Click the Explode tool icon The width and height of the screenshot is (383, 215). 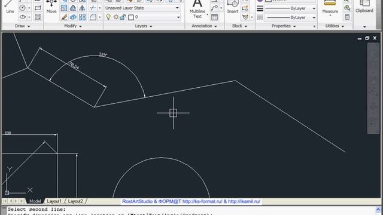pos(73,17)
